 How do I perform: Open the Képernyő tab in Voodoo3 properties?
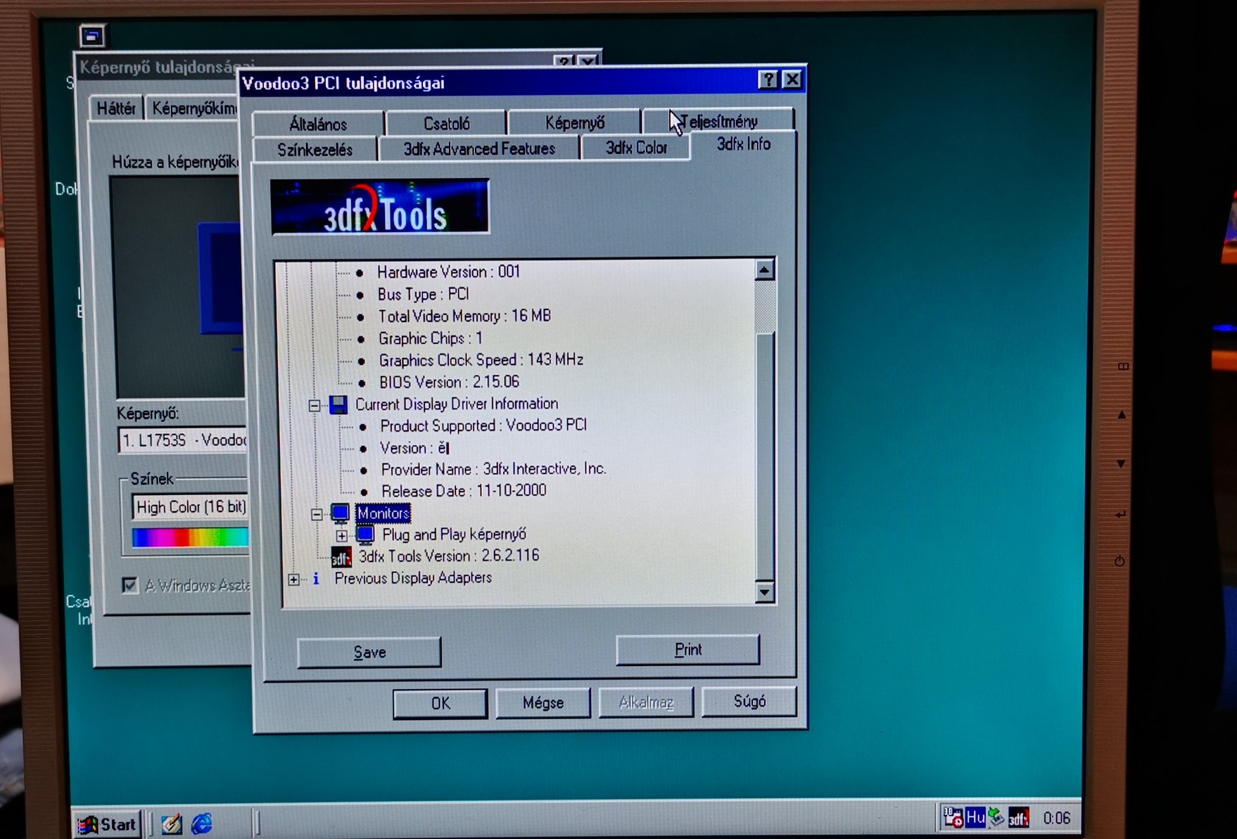pyautogui.click(x=575, y=122)
